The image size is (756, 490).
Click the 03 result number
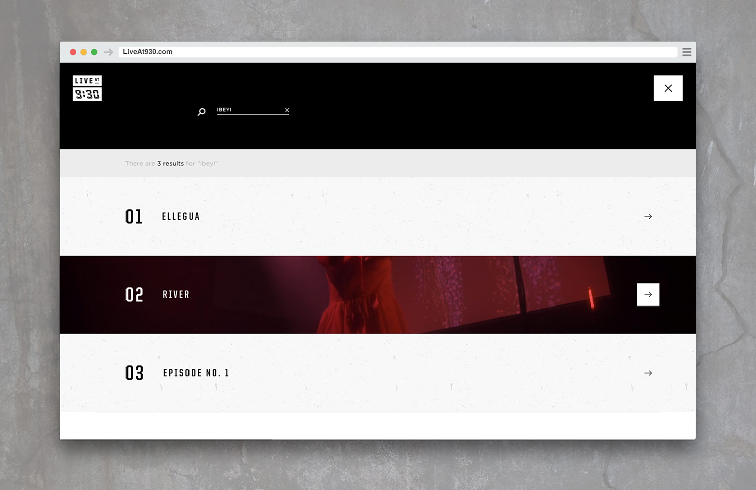pyautogui.click(x=135, y=373)
